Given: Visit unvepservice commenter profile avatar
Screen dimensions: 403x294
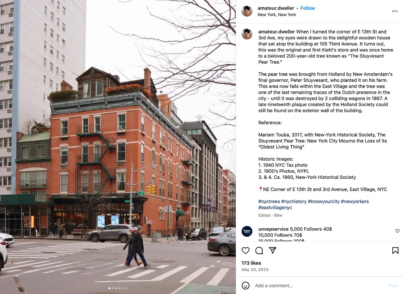Looking at the screenshot, I should [247, 231].
